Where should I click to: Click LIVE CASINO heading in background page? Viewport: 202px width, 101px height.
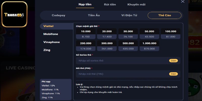tap(21, 68)
